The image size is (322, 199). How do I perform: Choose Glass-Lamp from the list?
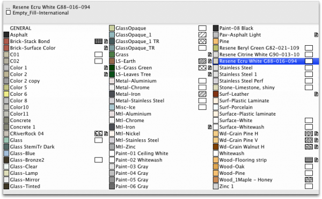(x=24, y=173)
